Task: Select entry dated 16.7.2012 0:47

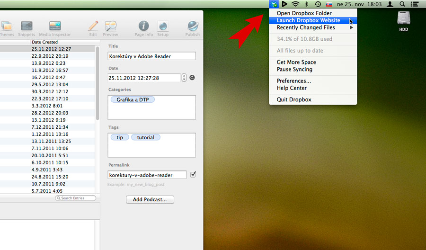Action: [47, 78]
